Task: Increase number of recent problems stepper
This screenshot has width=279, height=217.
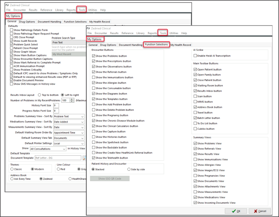Action: pyautogui.click(x=72, y=99)
